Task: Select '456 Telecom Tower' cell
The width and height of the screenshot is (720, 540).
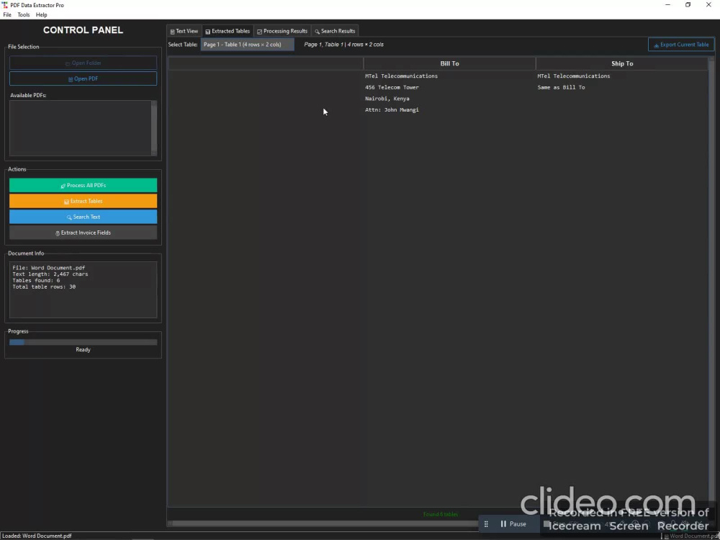Action: (x=392, y=87)
